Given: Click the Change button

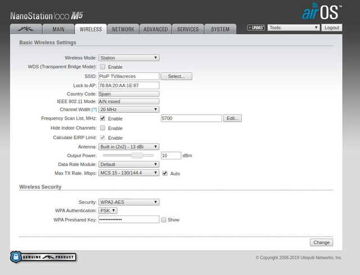Looking at the screenshot, I should coord(321,242).
